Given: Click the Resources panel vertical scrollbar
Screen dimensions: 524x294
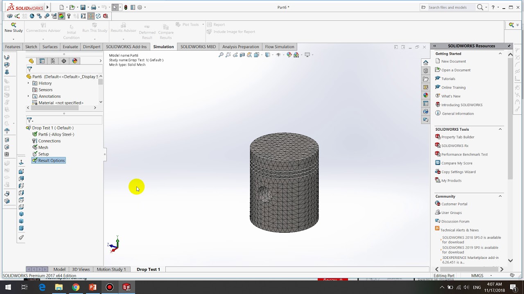Looking at the screenshot, I should point(510,118).
